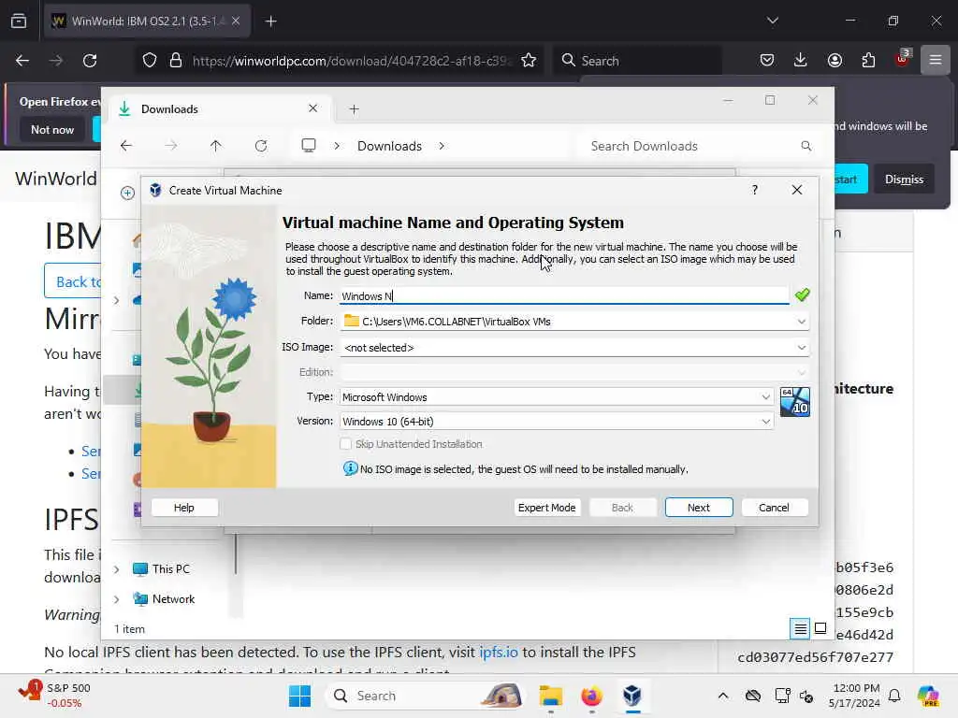
Task: Open File Explorer from taskbar
Action: point(550,696)
